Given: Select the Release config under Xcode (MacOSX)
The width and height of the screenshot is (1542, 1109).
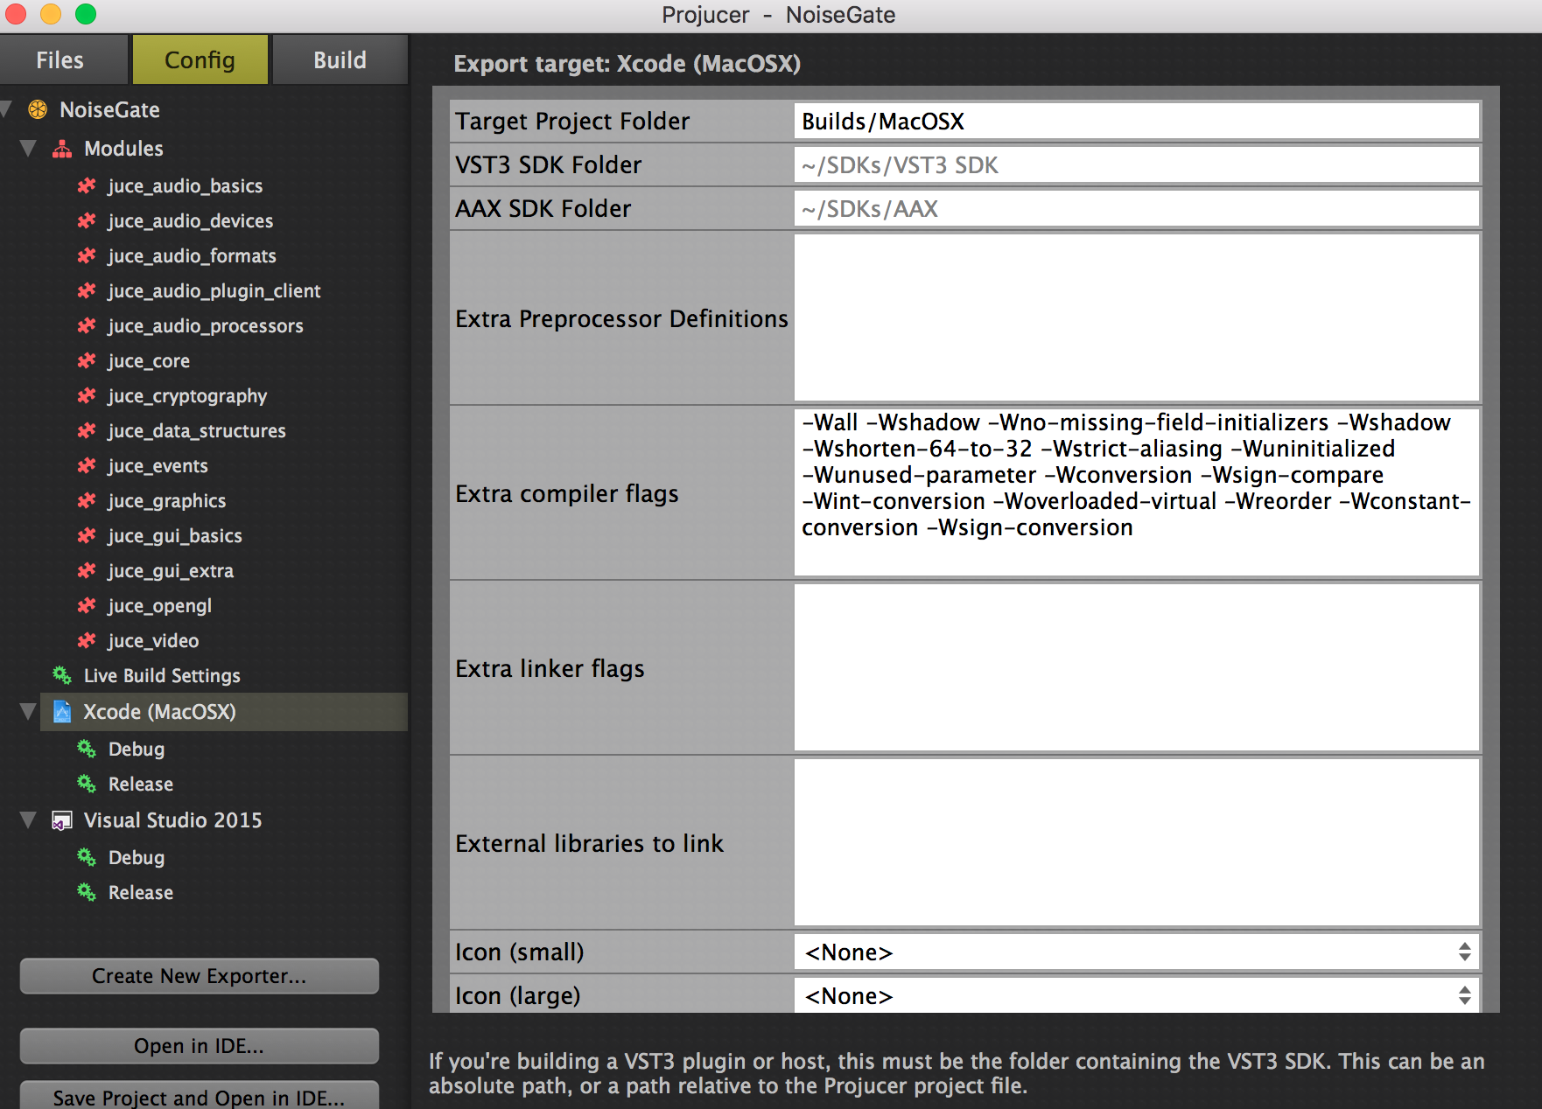Looking at the screenshot, I should coord(141,784).
